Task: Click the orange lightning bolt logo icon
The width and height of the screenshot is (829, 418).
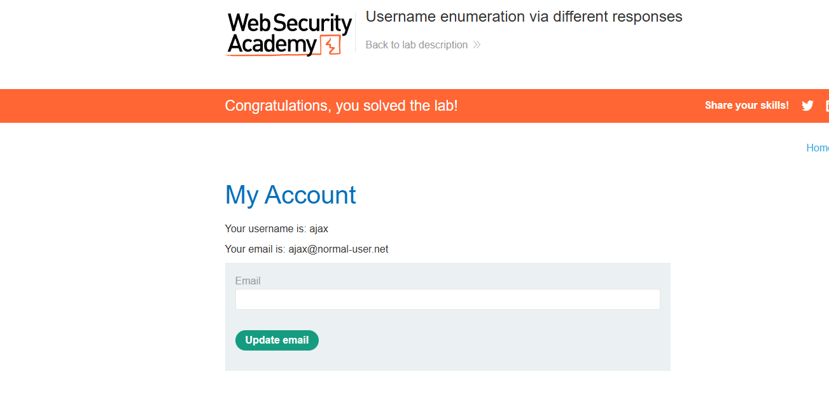Action: tap(331, 45)
